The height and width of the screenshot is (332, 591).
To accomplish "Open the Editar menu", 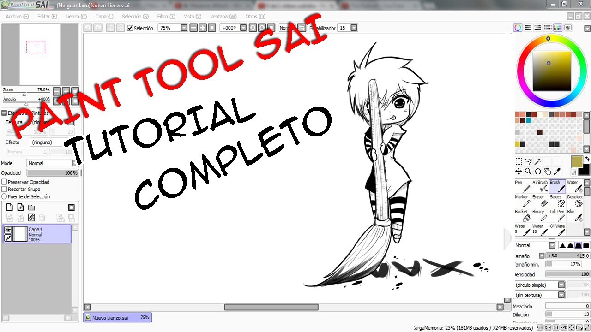I will 47,17.
